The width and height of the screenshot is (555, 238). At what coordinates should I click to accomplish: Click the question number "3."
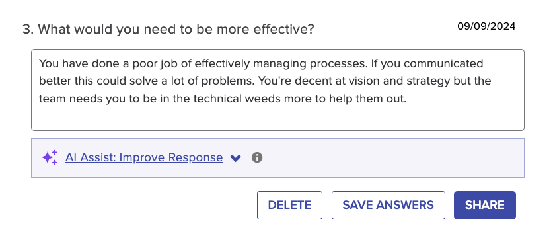click(x=28, y=29)
